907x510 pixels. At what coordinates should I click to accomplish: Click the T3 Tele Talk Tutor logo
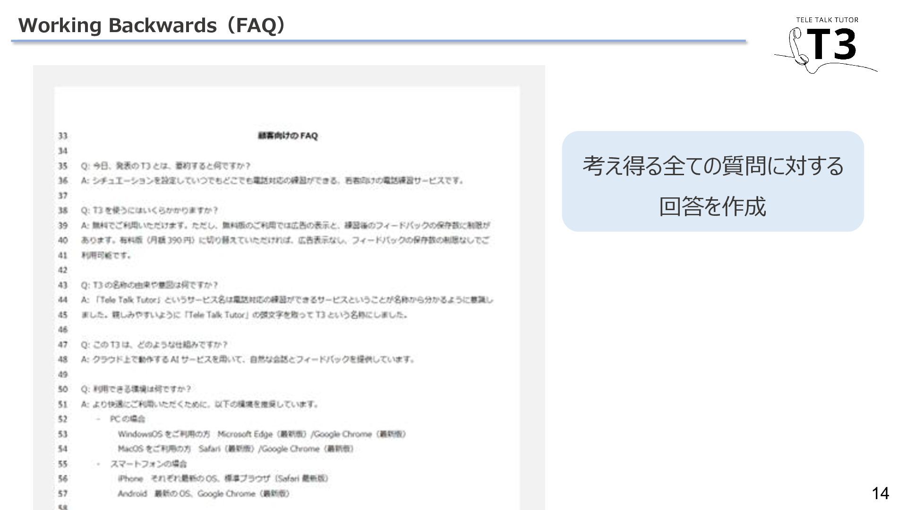(826, 45)
